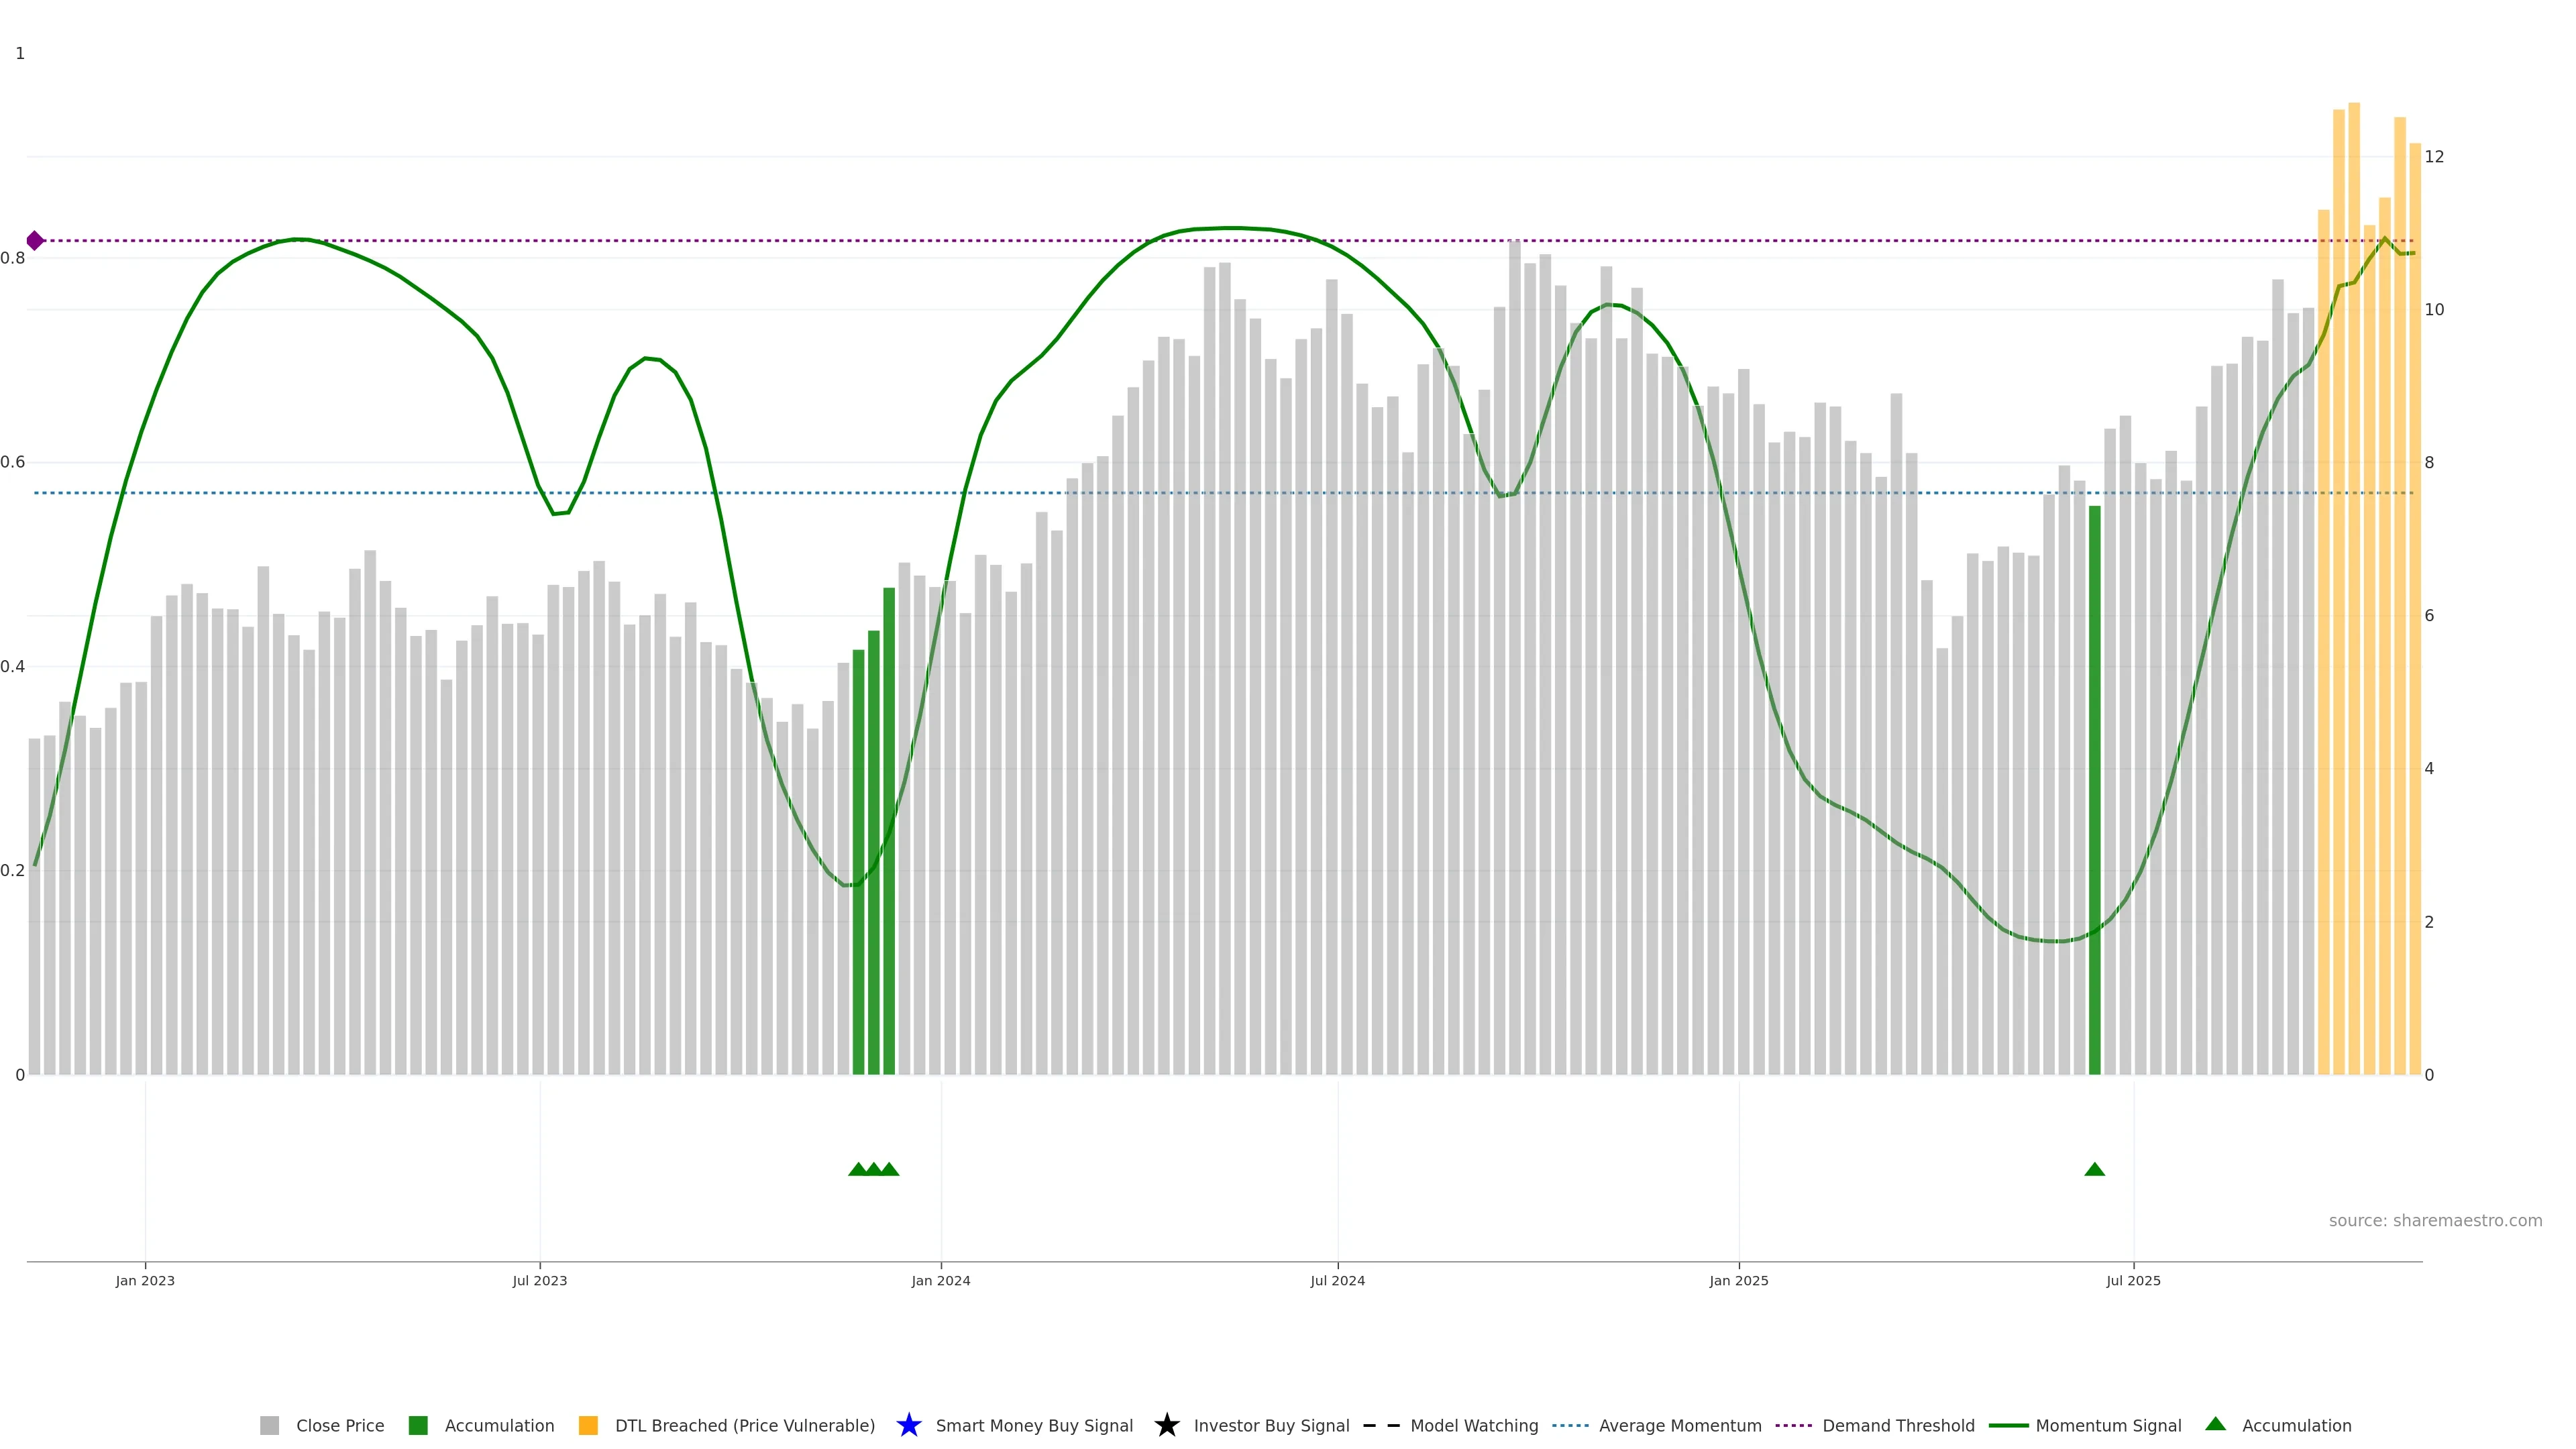
Task: Toggle the green Accumulation bar legend swatch
Action: (x=418, y=1425)
